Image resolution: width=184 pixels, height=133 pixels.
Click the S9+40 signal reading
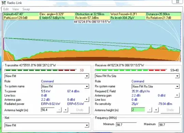click(174, 70)
